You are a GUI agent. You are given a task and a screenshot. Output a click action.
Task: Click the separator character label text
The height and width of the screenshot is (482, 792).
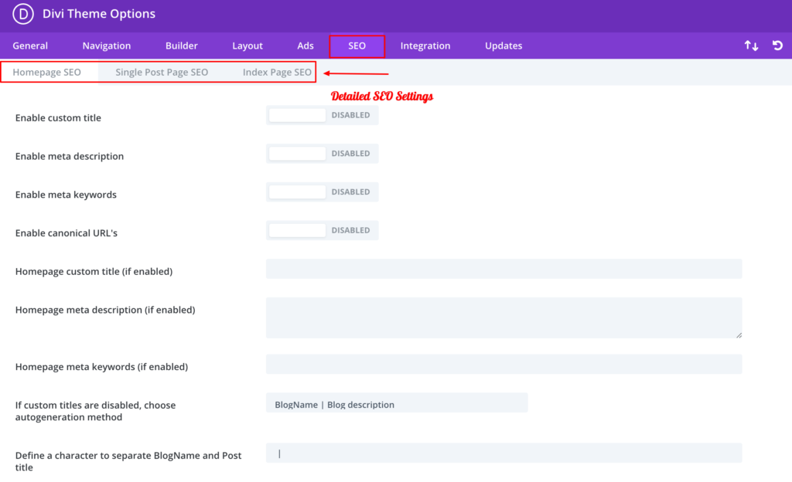(128, 461)
